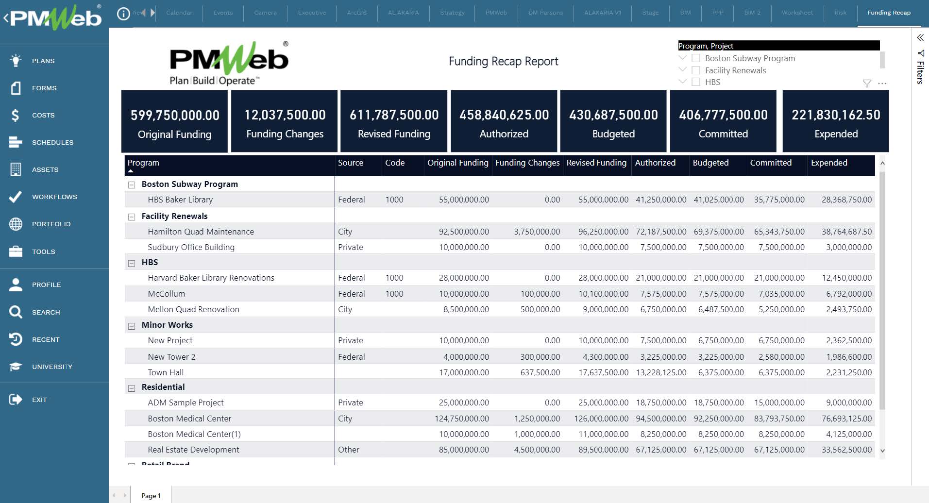Collapse the Minor Works group in the table
Viewport: 929px width, 503px height.
coord(131,325)
